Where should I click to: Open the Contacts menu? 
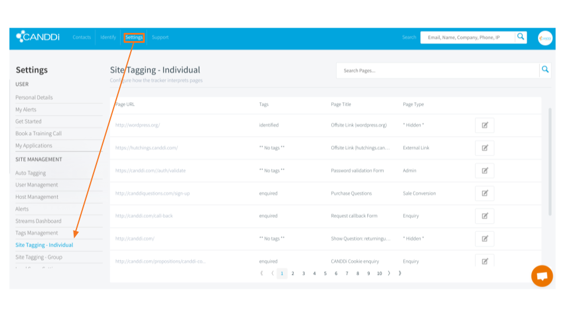pyautogui.click(x=81, y=37)
